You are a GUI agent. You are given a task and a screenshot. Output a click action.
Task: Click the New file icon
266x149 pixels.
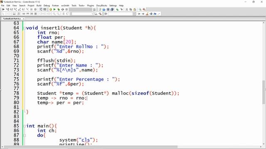[x=100, y=10]
